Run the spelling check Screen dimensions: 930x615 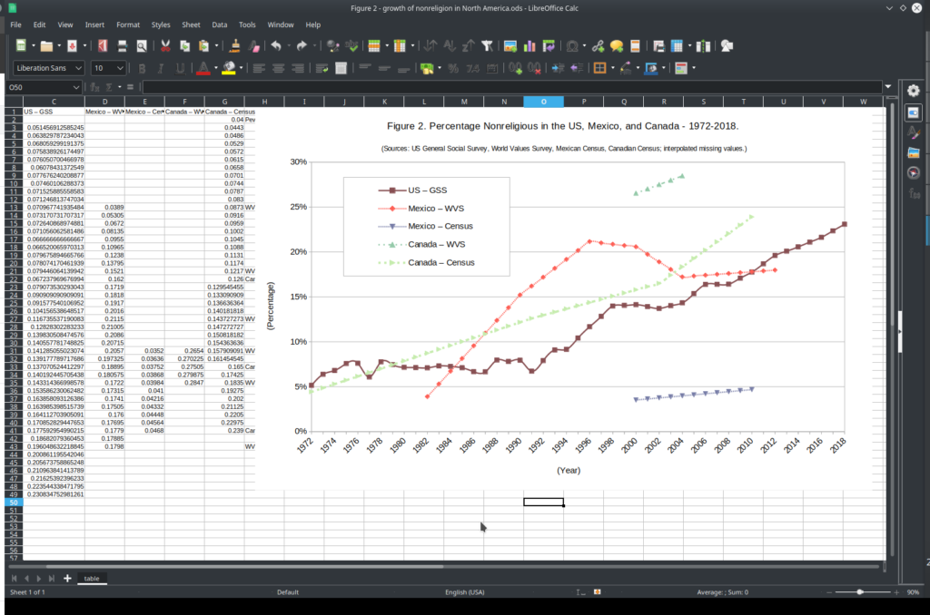[x=352, y=46]
